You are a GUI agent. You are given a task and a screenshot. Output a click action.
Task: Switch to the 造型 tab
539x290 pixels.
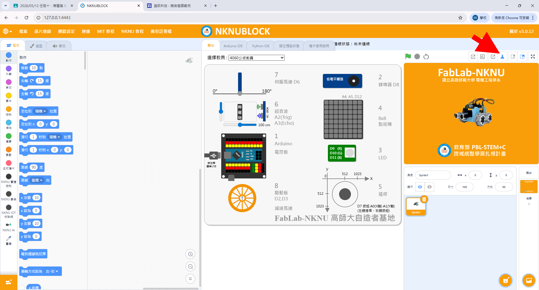pos(36,46)
